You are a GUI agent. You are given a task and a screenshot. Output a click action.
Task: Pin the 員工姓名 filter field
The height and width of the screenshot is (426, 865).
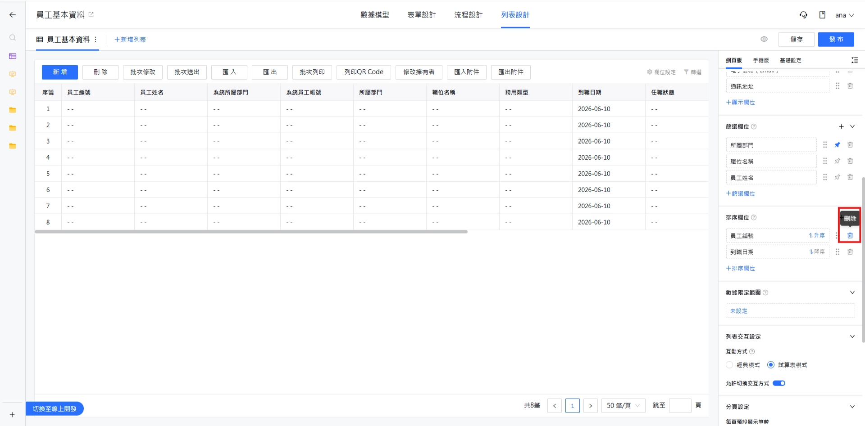837,177
